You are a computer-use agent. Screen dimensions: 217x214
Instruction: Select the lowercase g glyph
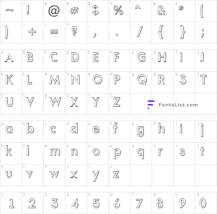coord(140,131)
